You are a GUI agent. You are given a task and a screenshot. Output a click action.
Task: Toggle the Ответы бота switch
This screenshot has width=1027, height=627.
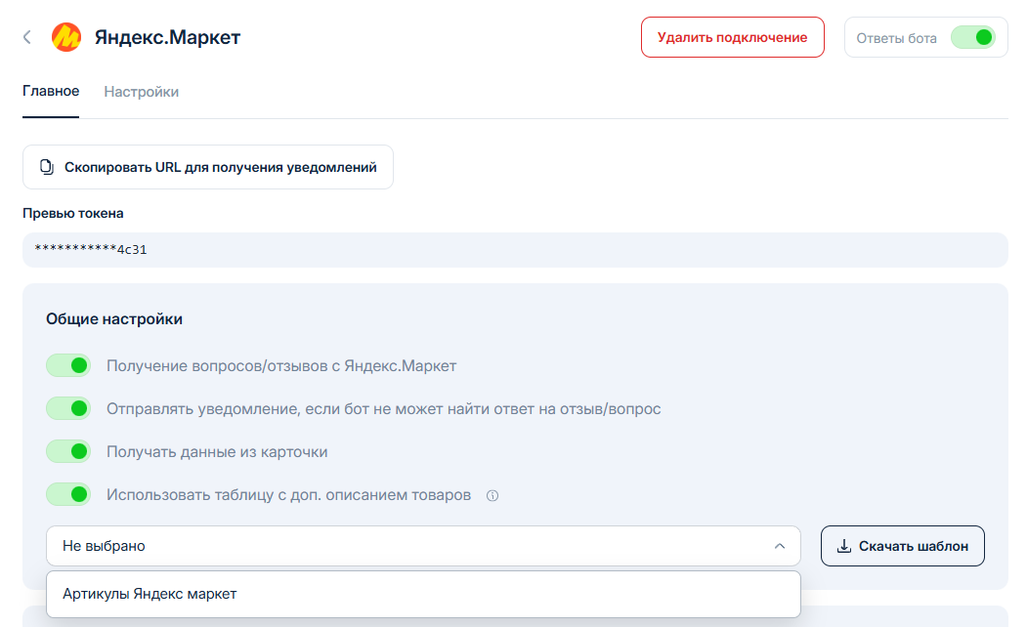coord(972,38)
